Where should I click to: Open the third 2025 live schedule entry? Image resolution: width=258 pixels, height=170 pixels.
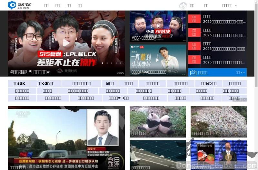pos(224,49)
